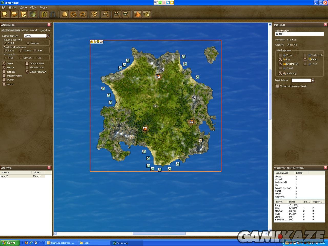This screenshot has height=246, width=328.
Task: Select Brak build cost refund option
Action: pos(35,50)
